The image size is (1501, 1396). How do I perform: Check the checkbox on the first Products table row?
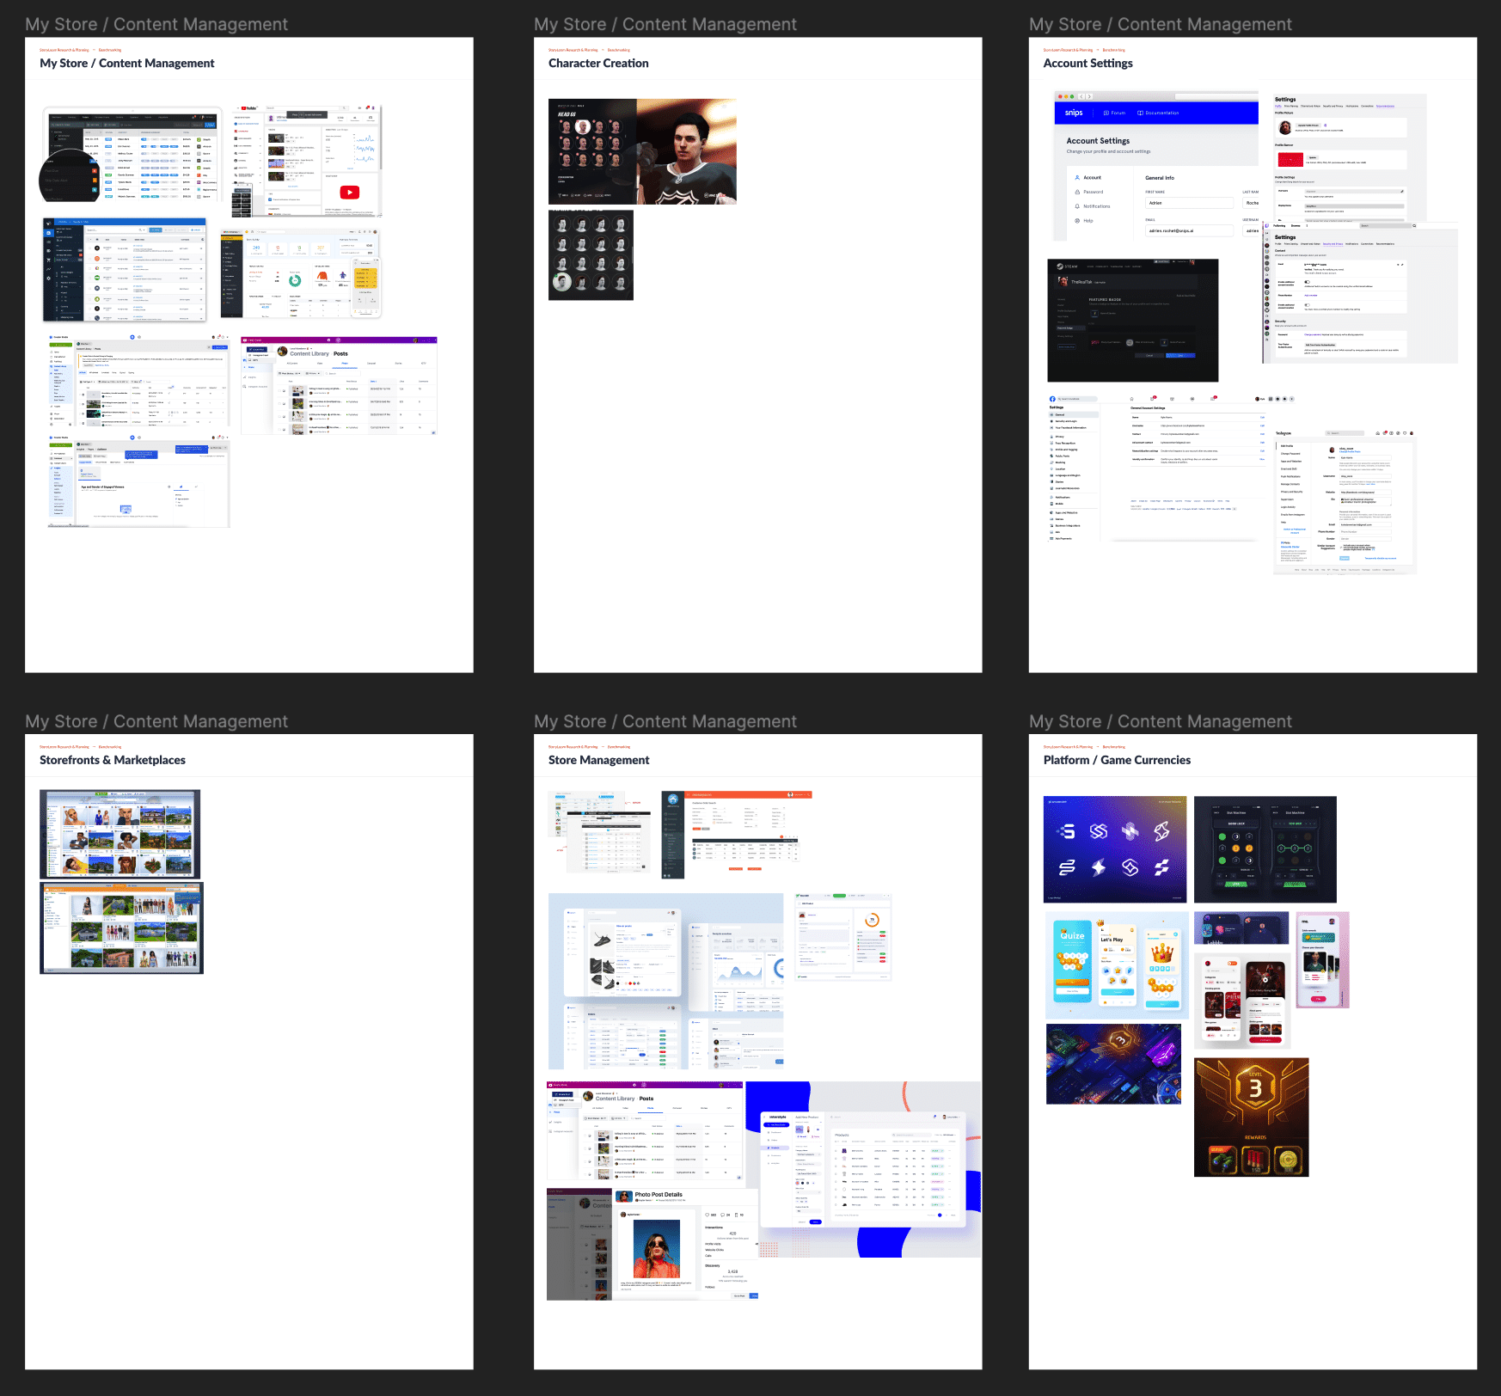coord(836,1151)
